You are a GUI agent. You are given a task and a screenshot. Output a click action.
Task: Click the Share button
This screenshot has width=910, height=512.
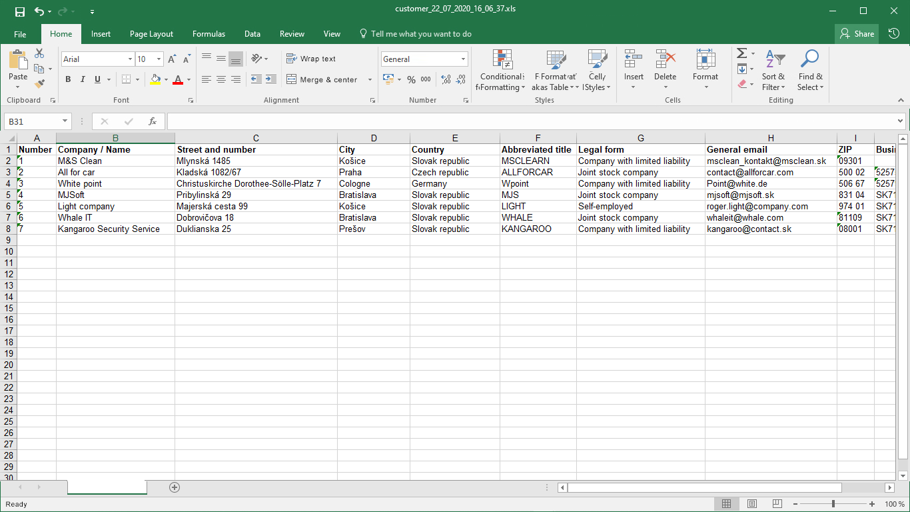[x=857, y=34]
